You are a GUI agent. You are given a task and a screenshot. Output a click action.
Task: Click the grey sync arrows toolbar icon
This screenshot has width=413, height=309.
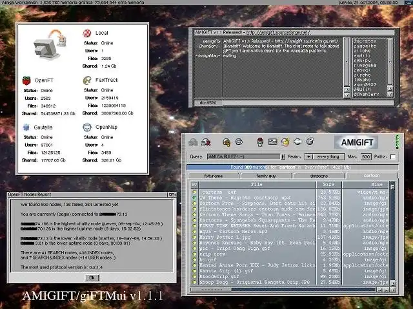click(x=297, y=142)
